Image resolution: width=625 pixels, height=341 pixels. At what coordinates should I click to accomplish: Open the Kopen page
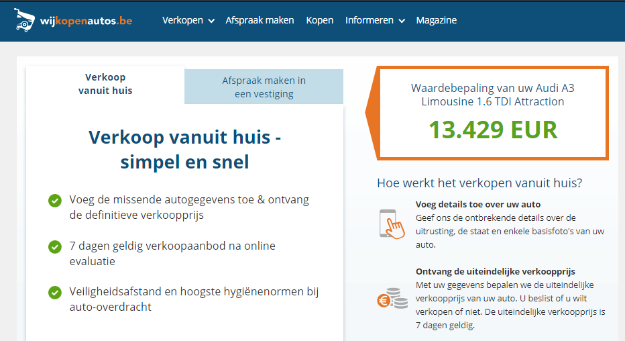click(320, 20)
